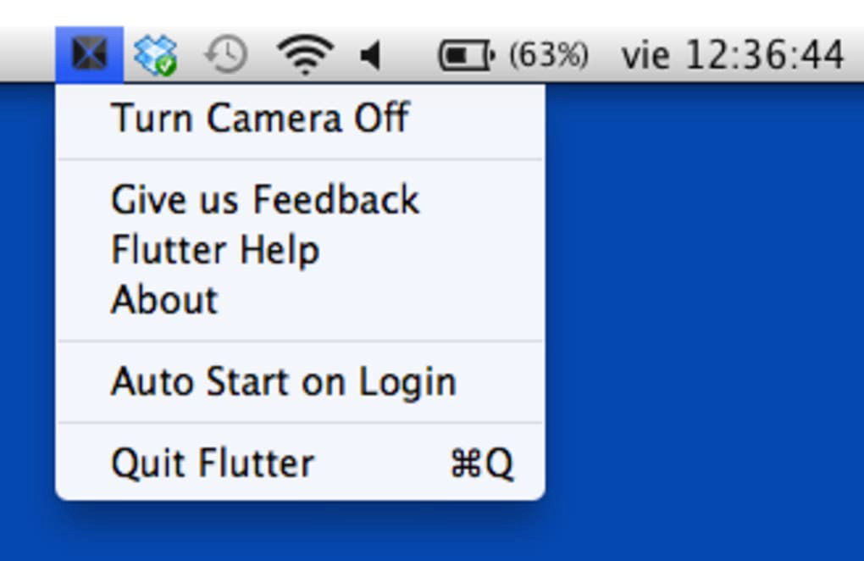Image resolution: width=864 pixels, height=561 pixels.
Task: Open the Time Machine status icon
Action: click(225, 55)
